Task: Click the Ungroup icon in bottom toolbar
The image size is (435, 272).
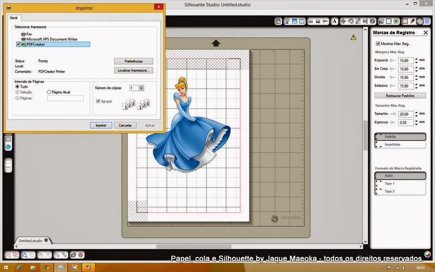Action: tap(15, 255)
